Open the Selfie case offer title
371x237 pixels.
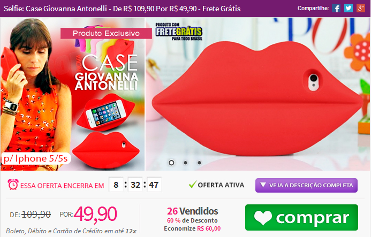pyautogui.click(x=122, y=9)
